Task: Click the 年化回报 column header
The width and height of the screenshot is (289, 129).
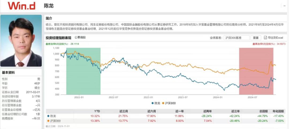Action: [x=278, y=111]
